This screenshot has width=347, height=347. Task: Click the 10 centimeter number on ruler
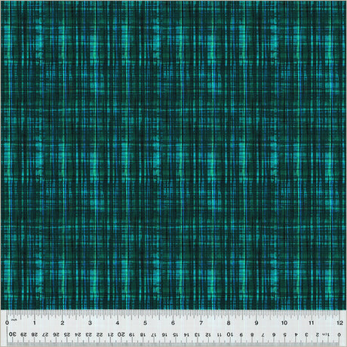230,334
